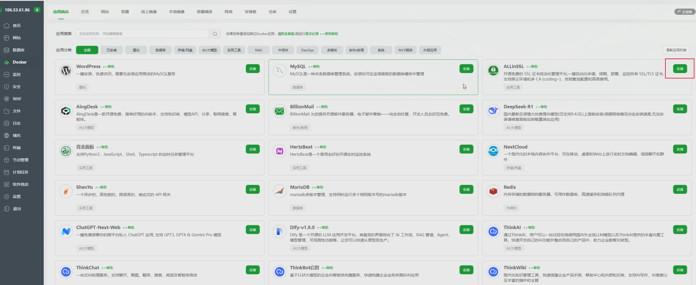
Task: Switch to the 容器 containers tab
Action: pos(125,12)
